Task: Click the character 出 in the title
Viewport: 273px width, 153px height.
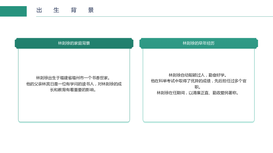Action: coord(39,10)
